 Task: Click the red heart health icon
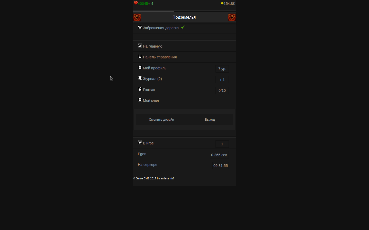pyautogui.click(x=136, y=3)
